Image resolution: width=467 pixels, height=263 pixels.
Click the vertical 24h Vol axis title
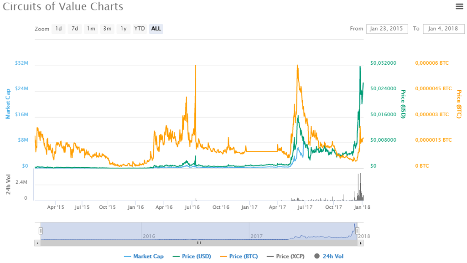pyautogui.click(x=8, y=185)
